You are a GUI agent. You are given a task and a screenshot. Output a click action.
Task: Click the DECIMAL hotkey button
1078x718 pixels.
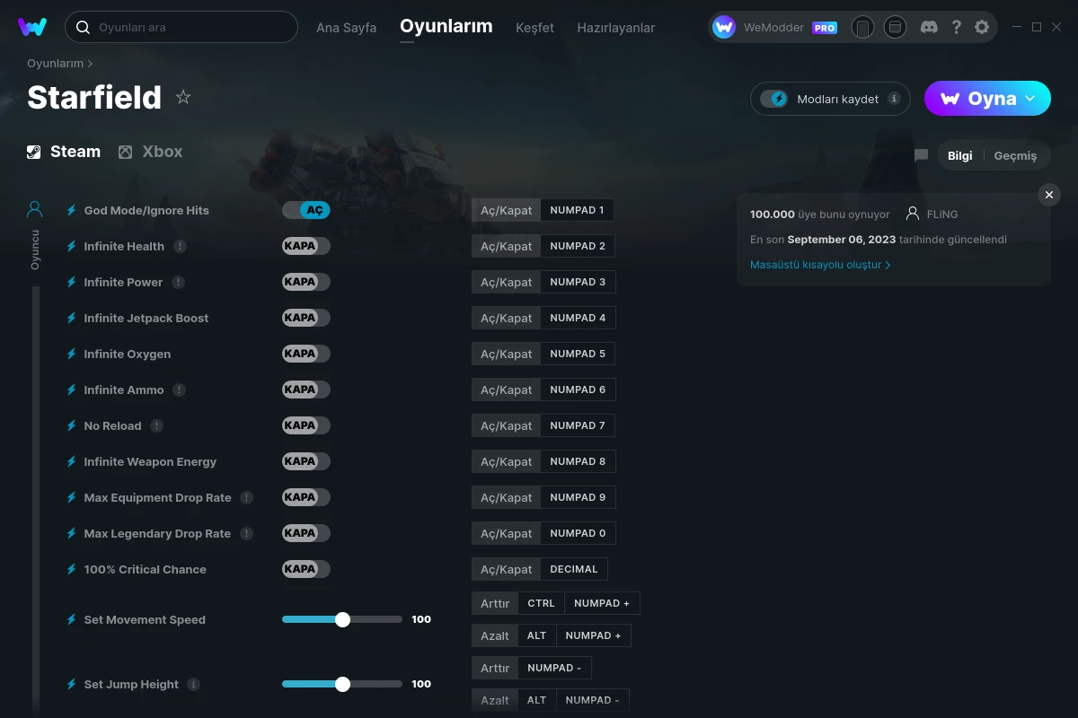pos(574,569)
